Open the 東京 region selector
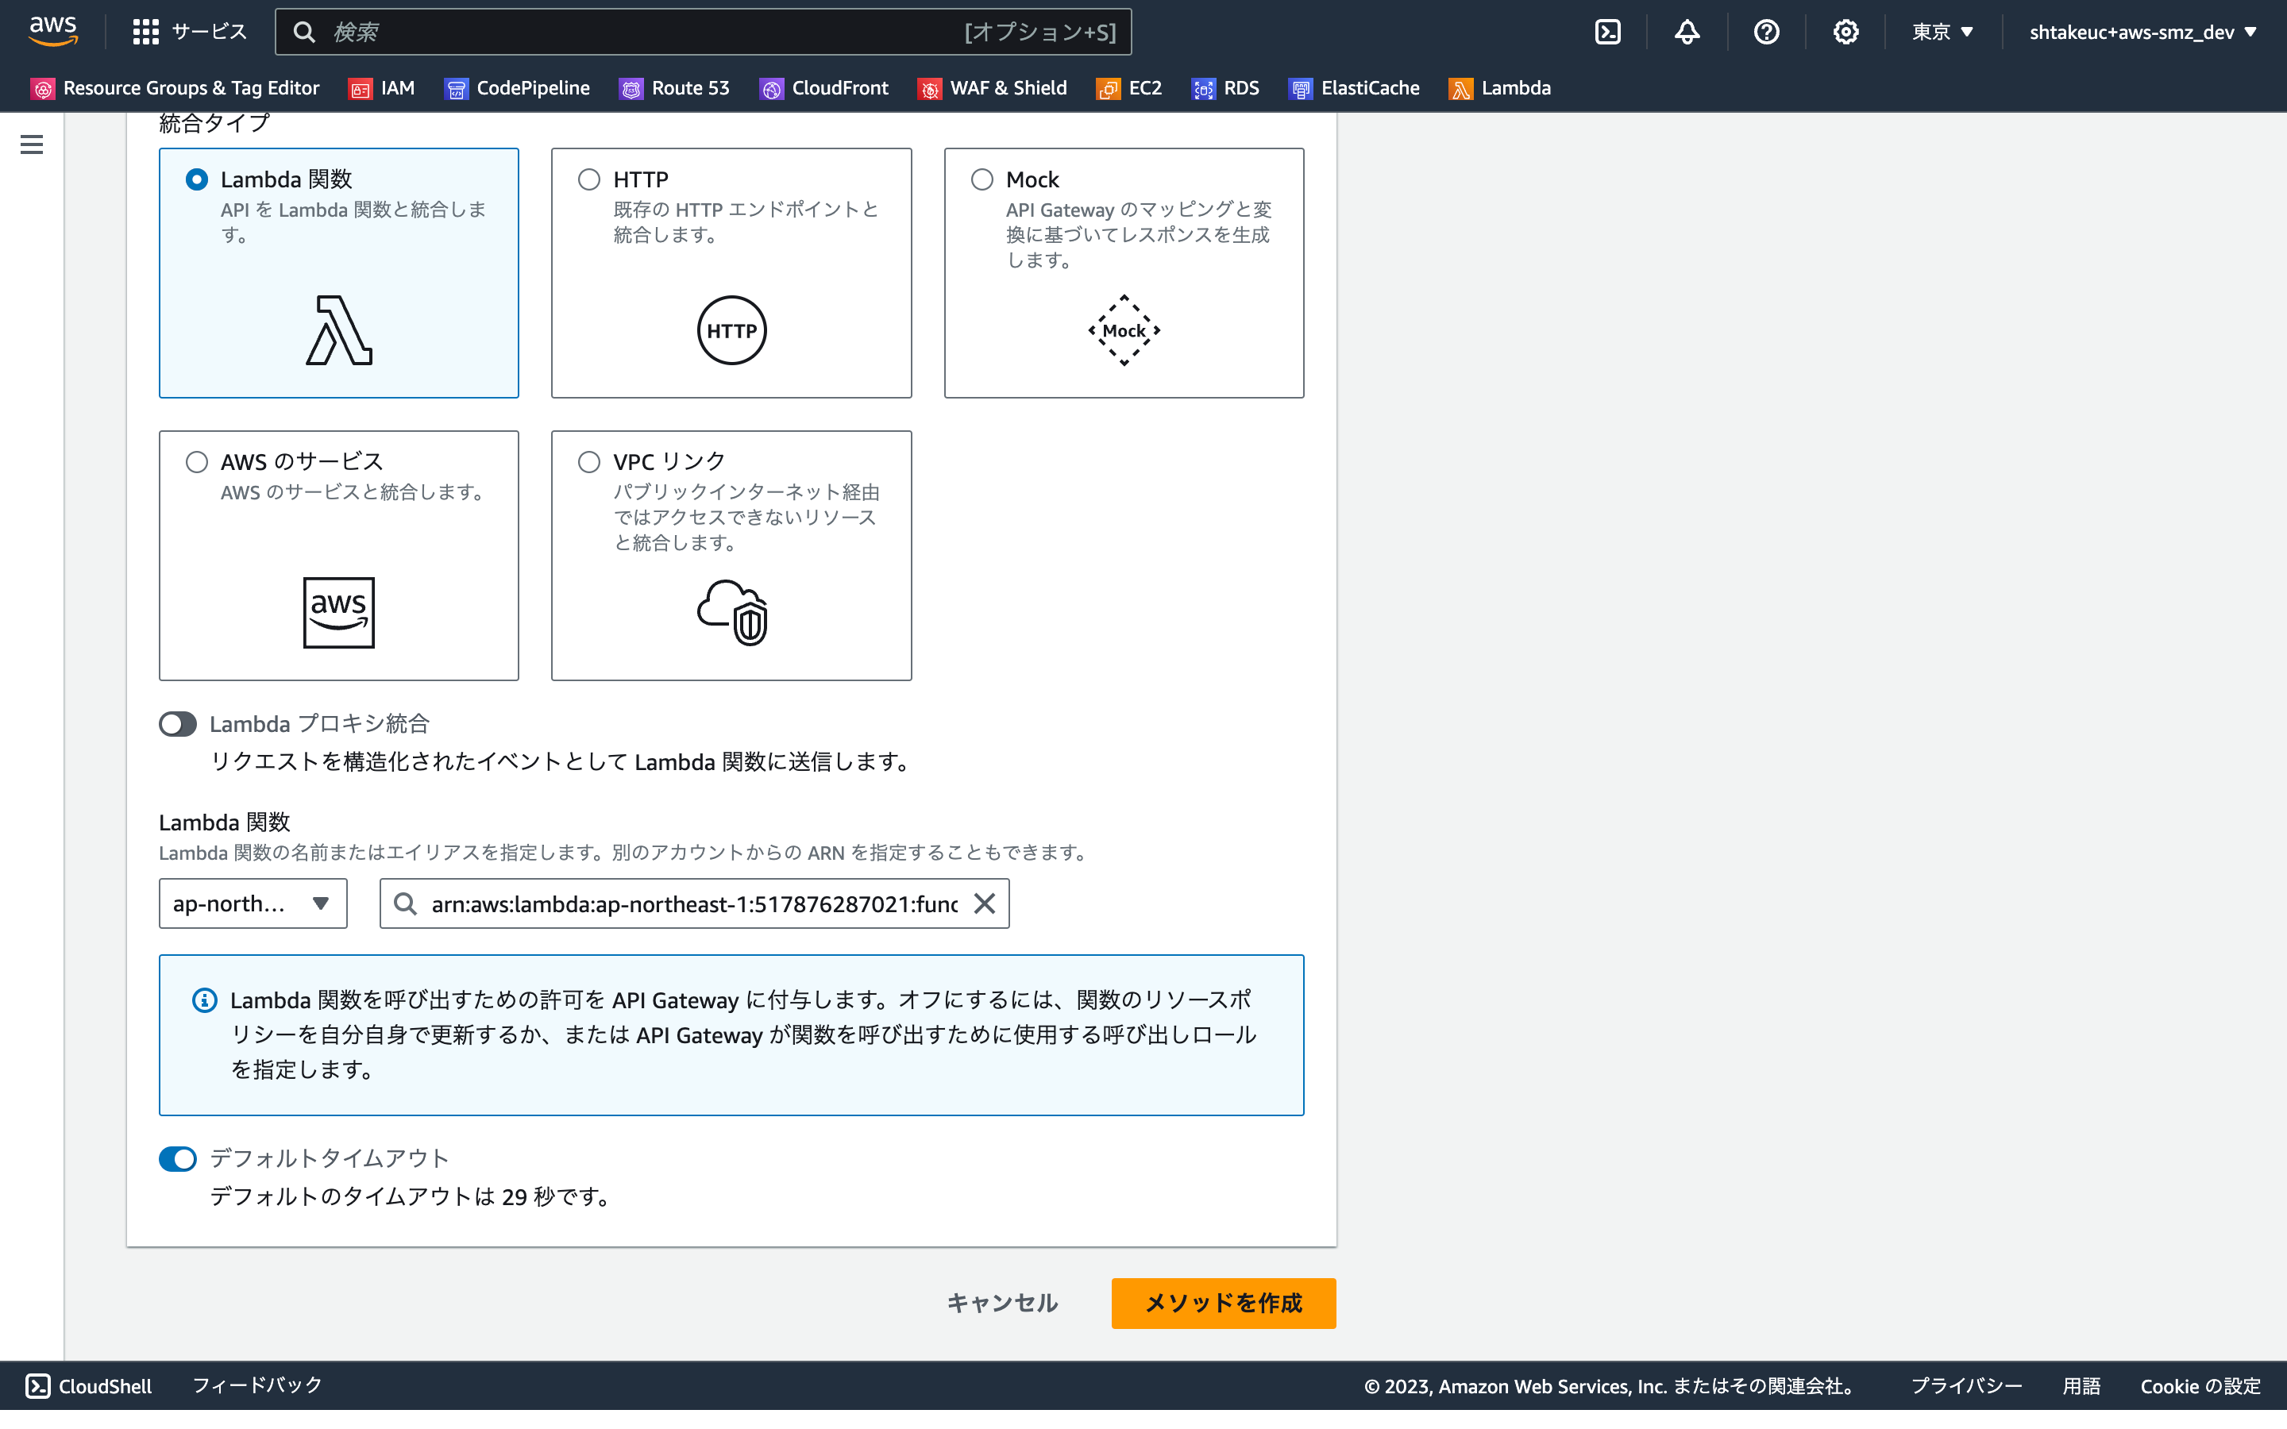This screenshot has width=2287, height=1429. tap(1943, 32)
